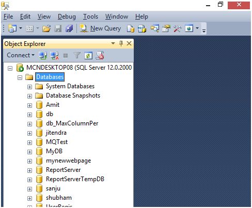Click the Disconnect server icon

click(x=54, y=55)
